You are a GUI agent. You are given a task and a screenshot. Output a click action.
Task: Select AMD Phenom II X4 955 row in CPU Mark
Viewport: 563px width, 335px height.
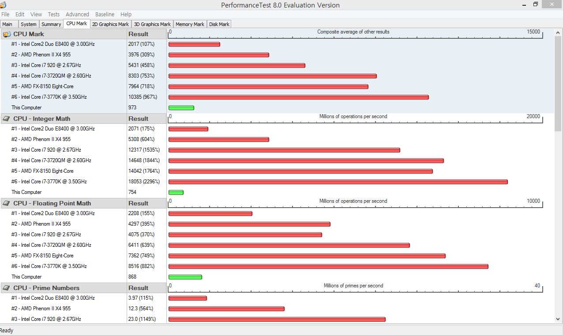(x=41, y=55)
